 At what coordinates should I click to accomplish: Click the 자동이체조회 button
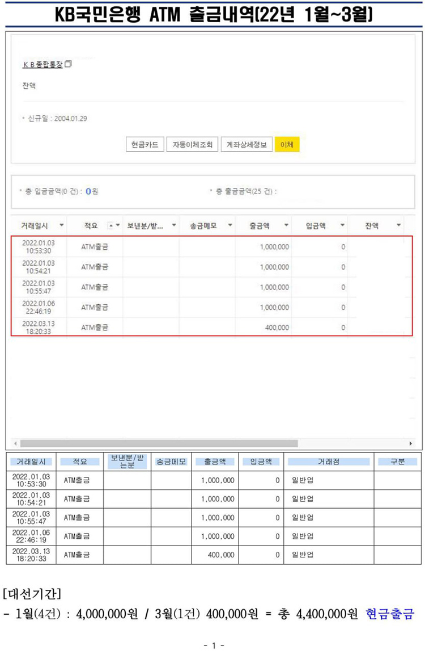[x=192, y=145]
